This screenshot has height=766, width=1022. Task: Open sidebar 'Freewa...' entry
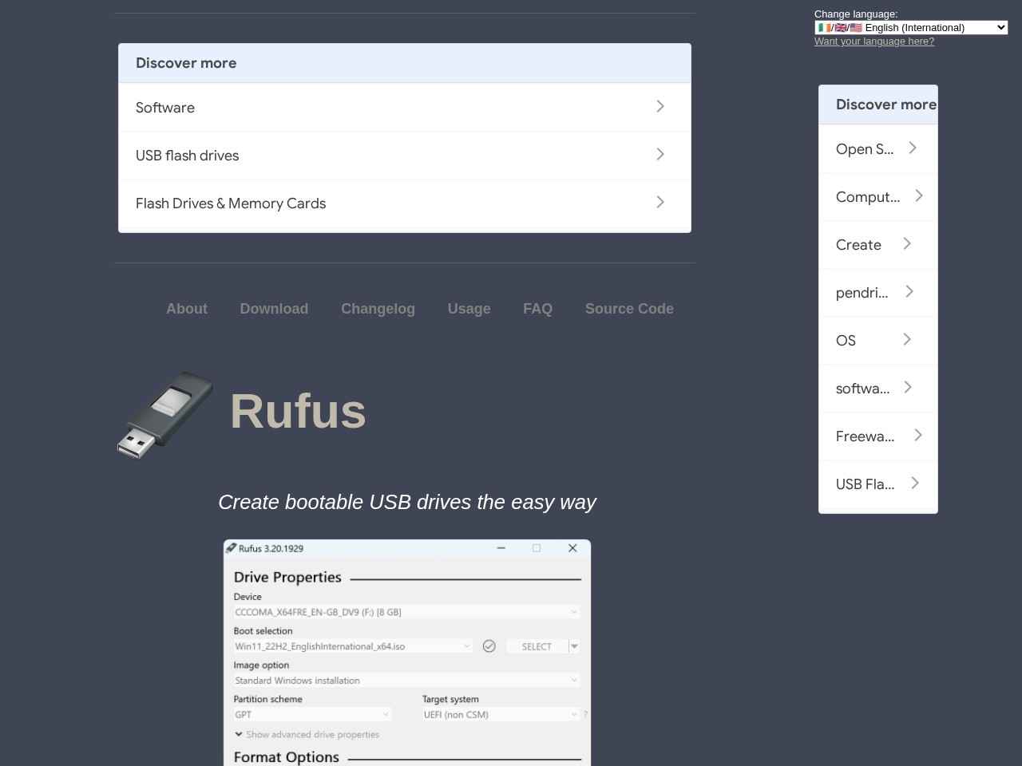878,436
